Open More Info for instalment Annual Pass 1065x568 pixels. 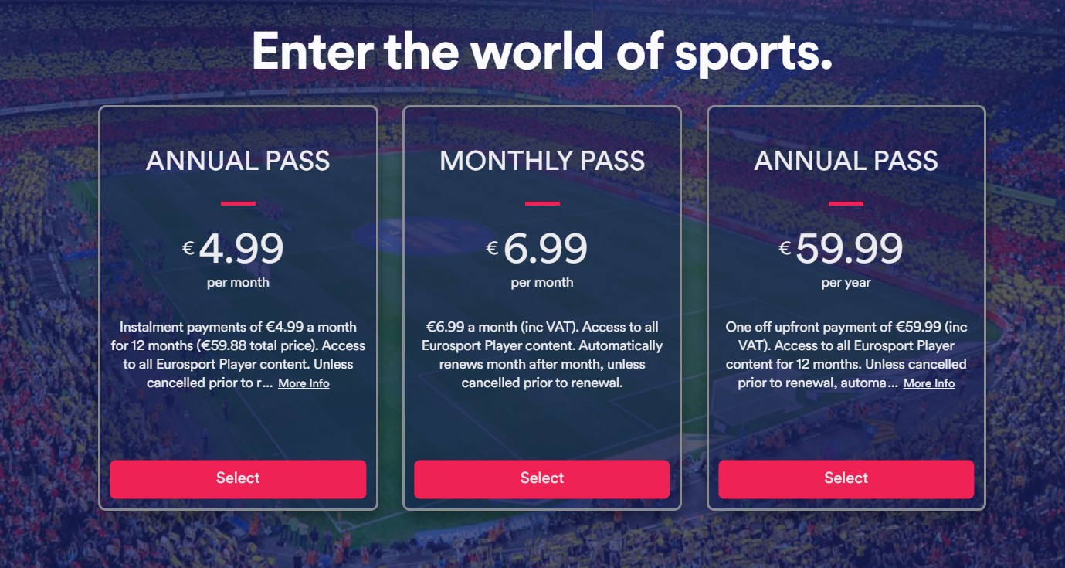click(304, 383)
